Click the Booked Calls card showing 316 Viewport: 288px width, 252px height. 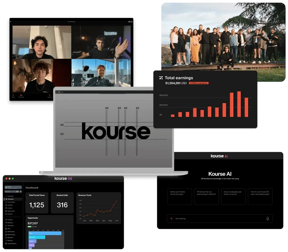point(62,203)
